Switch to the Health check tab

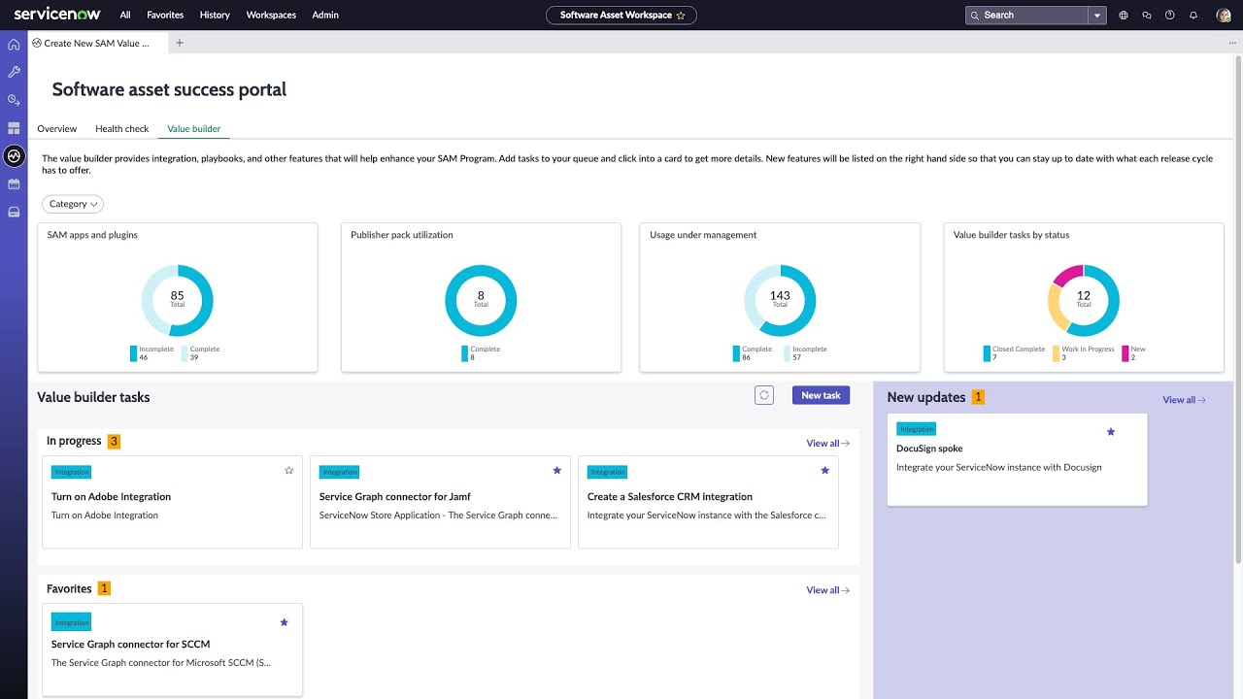click(121, 129)
